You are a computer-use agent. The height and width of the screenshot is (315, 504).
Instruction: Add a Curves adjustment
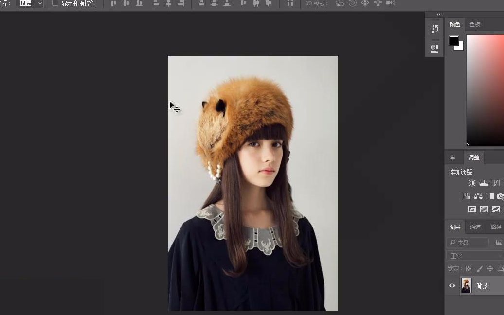pos(495,183)
